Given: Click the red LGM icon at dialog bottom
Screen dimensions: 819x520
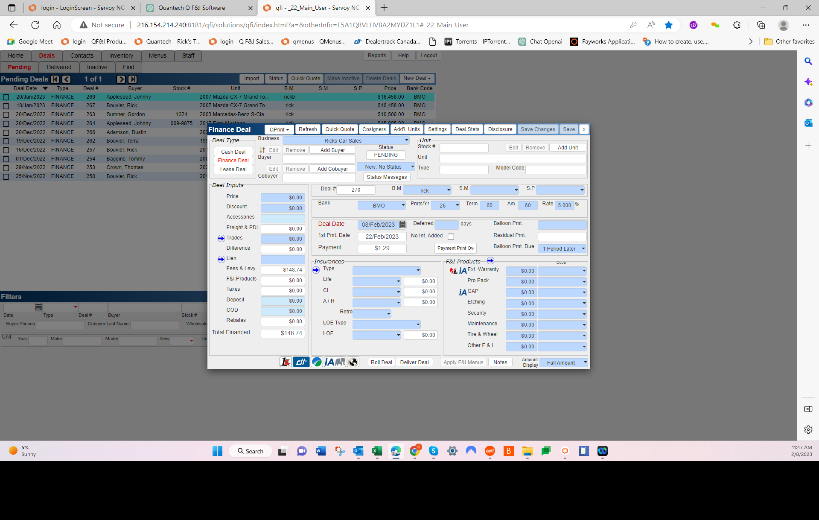Looking at the screenshot, I should tap(286, 362).
